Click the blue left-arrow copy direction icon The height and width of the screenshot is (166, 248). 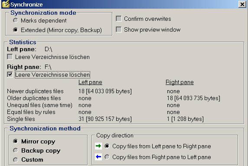[x=98, y=157]
